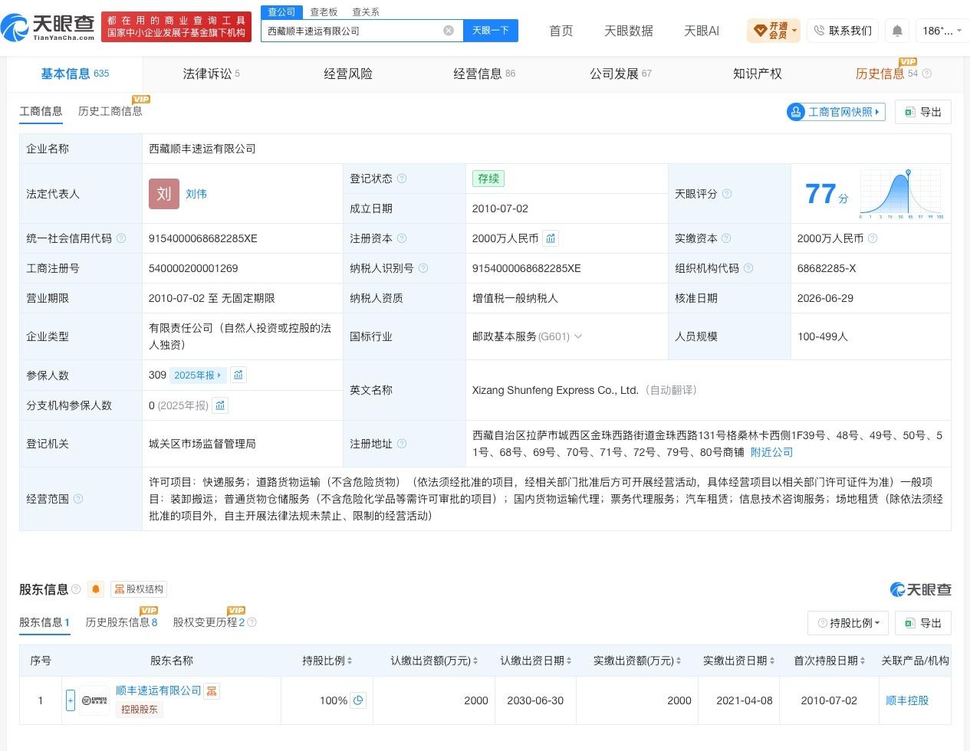Show help next to 历史信息 tab
The image size is (970, 751).
(x=927, y=74)
